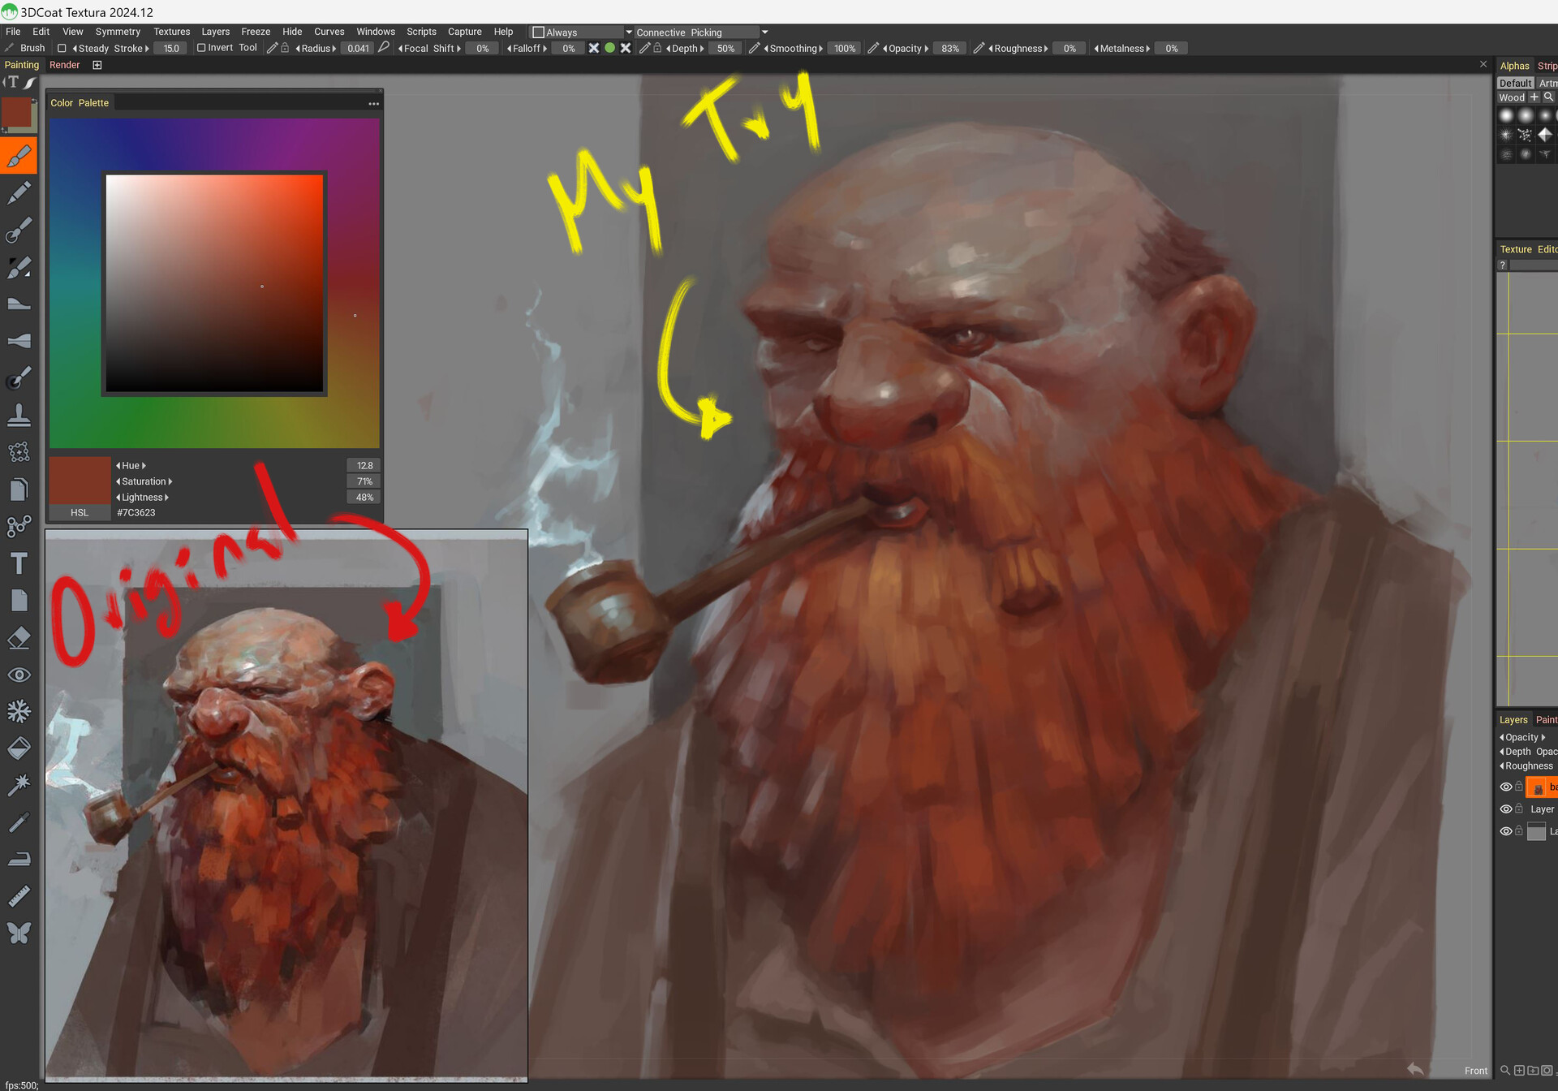Select the Hide tool with eye icon
The image size is (1558, 1091).
click(x=19, y=675)
